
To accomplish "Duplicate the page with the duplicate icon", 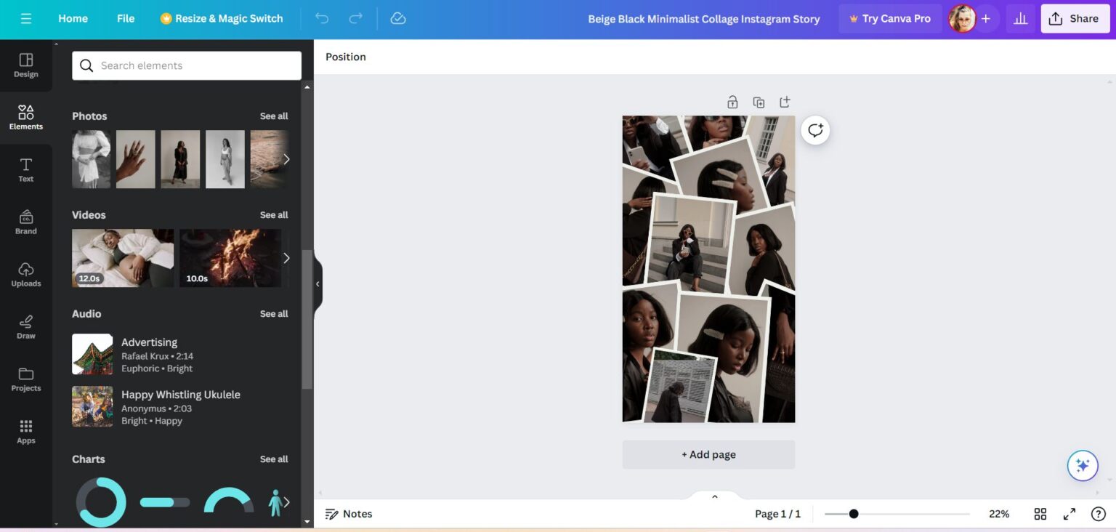I will pos(759,102).
